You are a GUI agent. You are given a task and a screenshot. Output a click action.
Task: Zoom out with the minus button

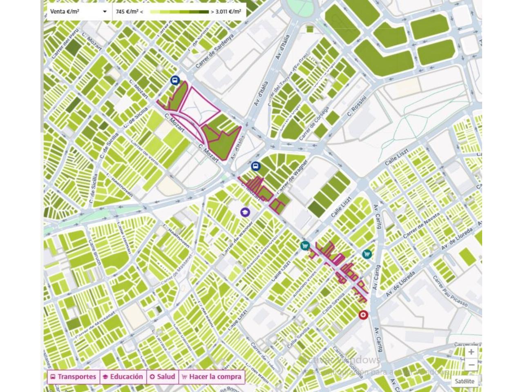[471, 364]
